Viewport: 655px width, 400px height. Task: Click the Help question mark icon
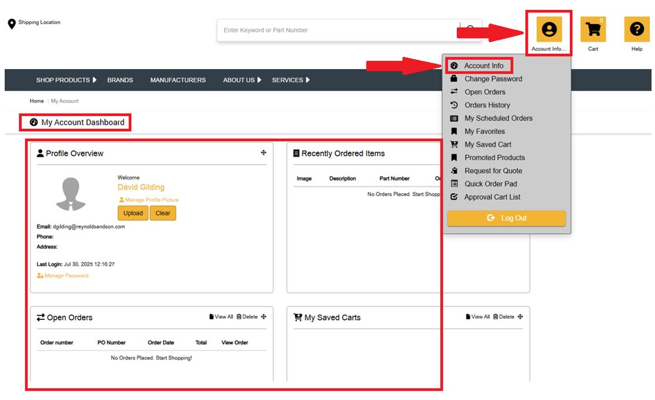tap(636, 29)
